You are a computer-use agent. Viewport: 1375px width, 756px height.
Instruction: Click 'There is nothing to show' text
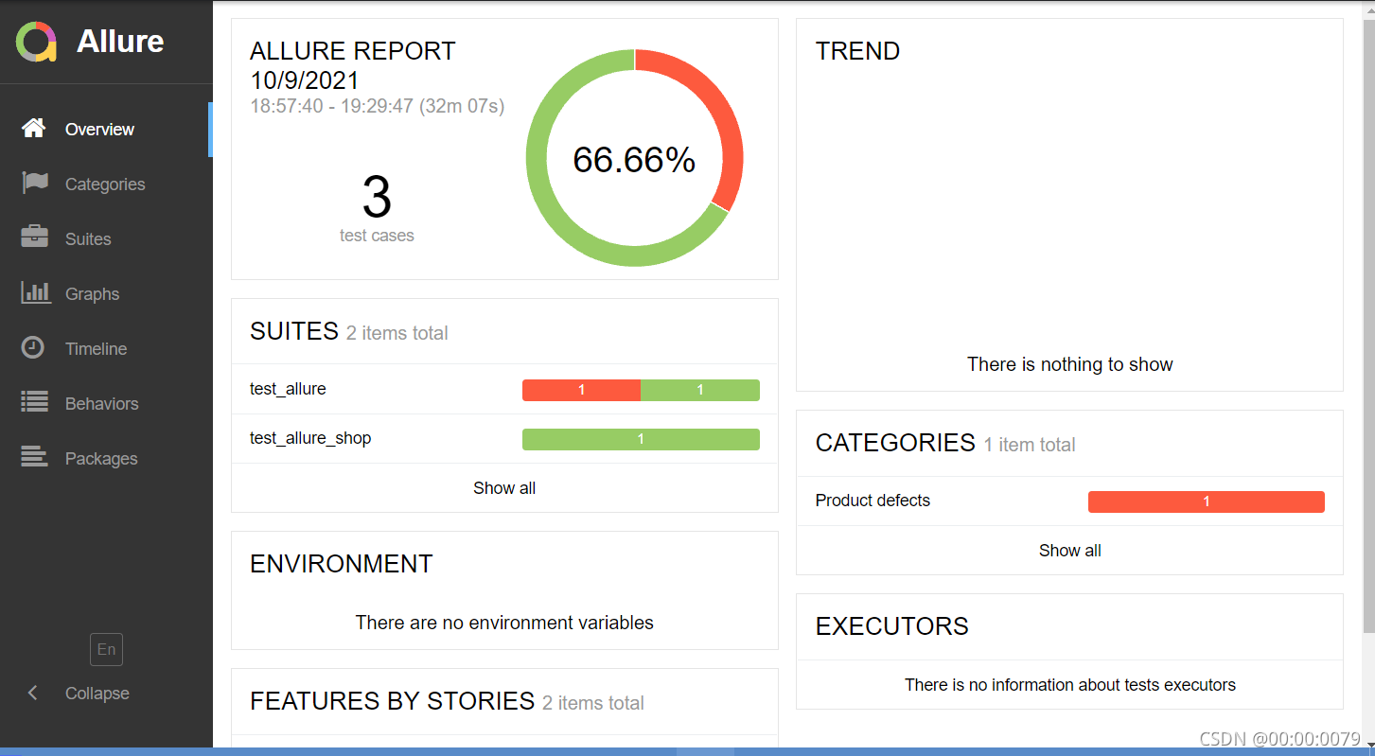click(x=1069, y=364)
